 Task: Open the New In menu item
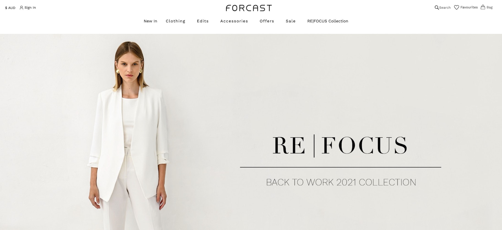[x=150, y=21]
